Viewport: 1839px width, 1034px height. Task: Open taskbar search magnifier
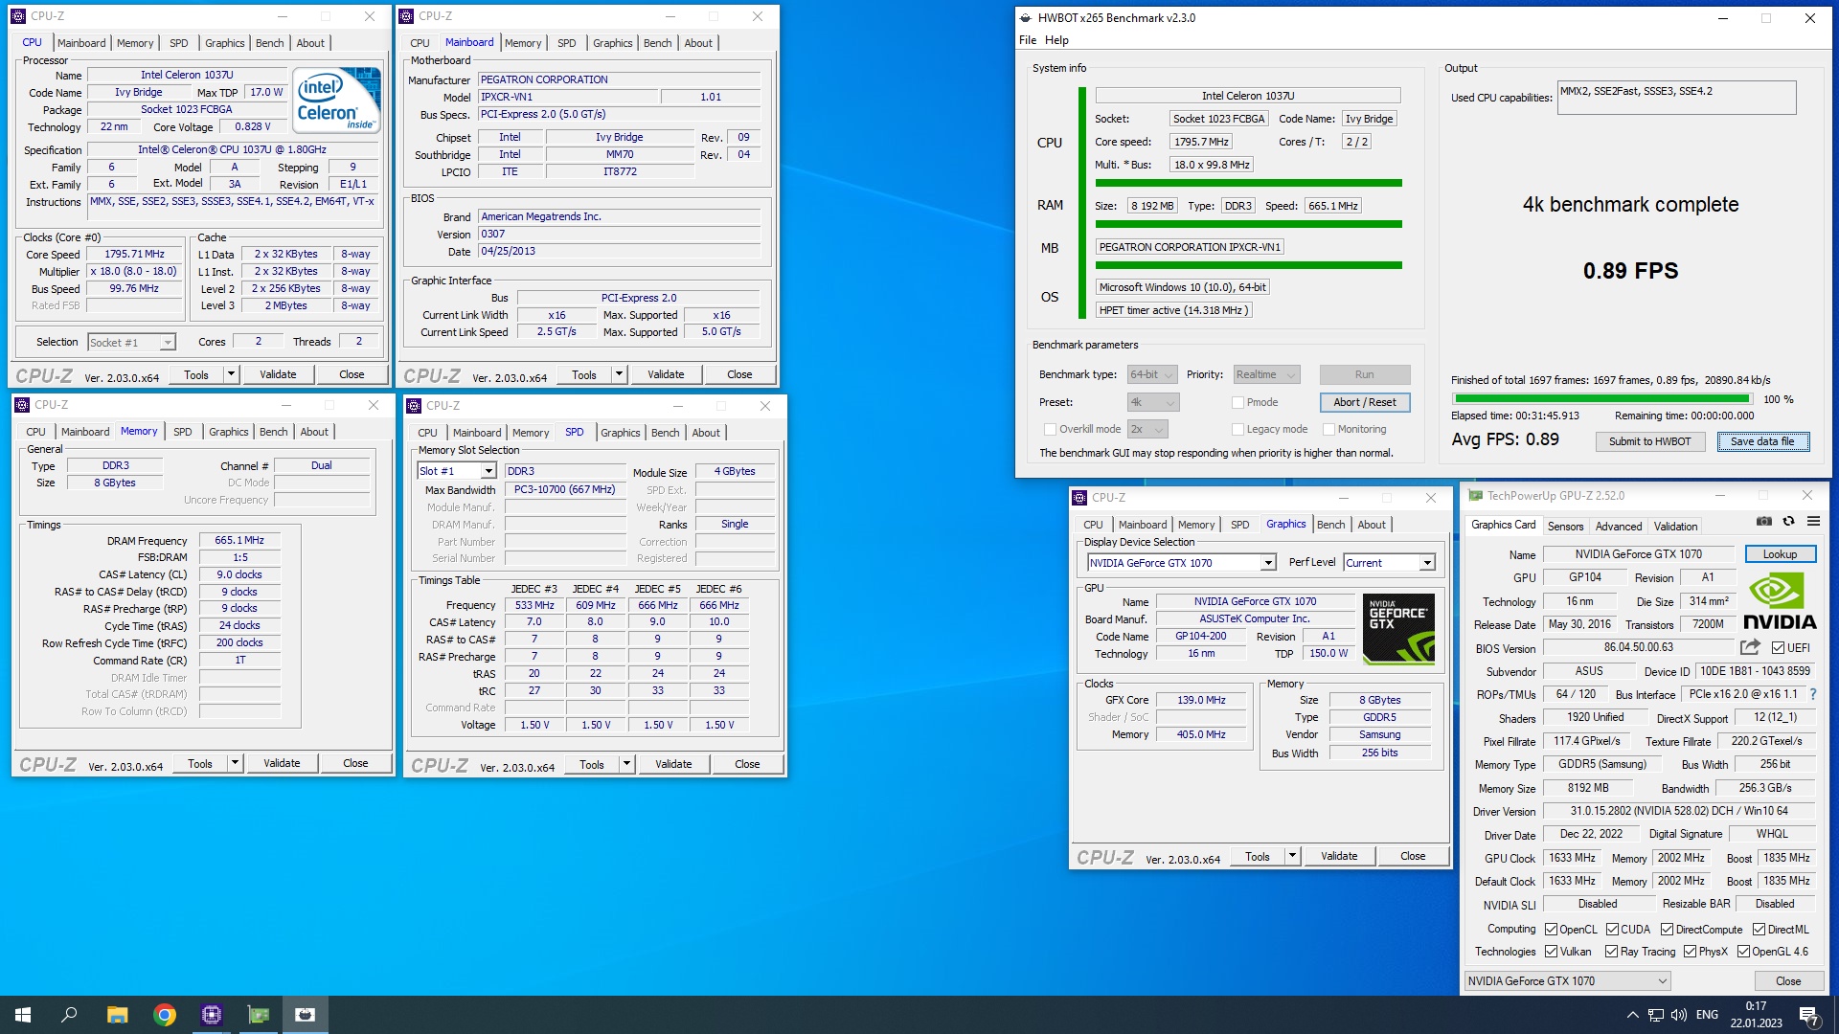(x=69, y=1015)
